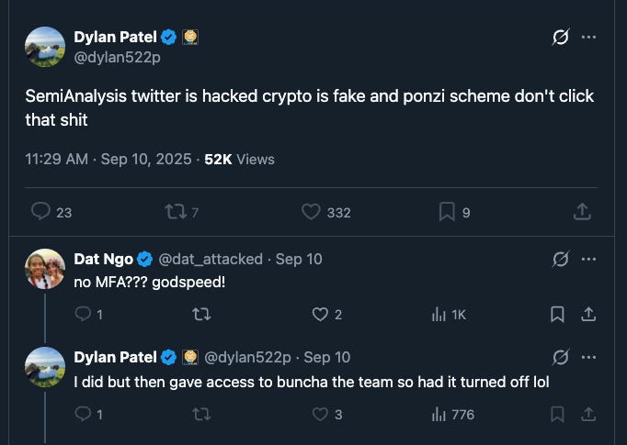Image resolution: width=627 pixels, height=445 pixels.
Task: Like Dylan's reply with 3 likes
Action: [320, 414]
